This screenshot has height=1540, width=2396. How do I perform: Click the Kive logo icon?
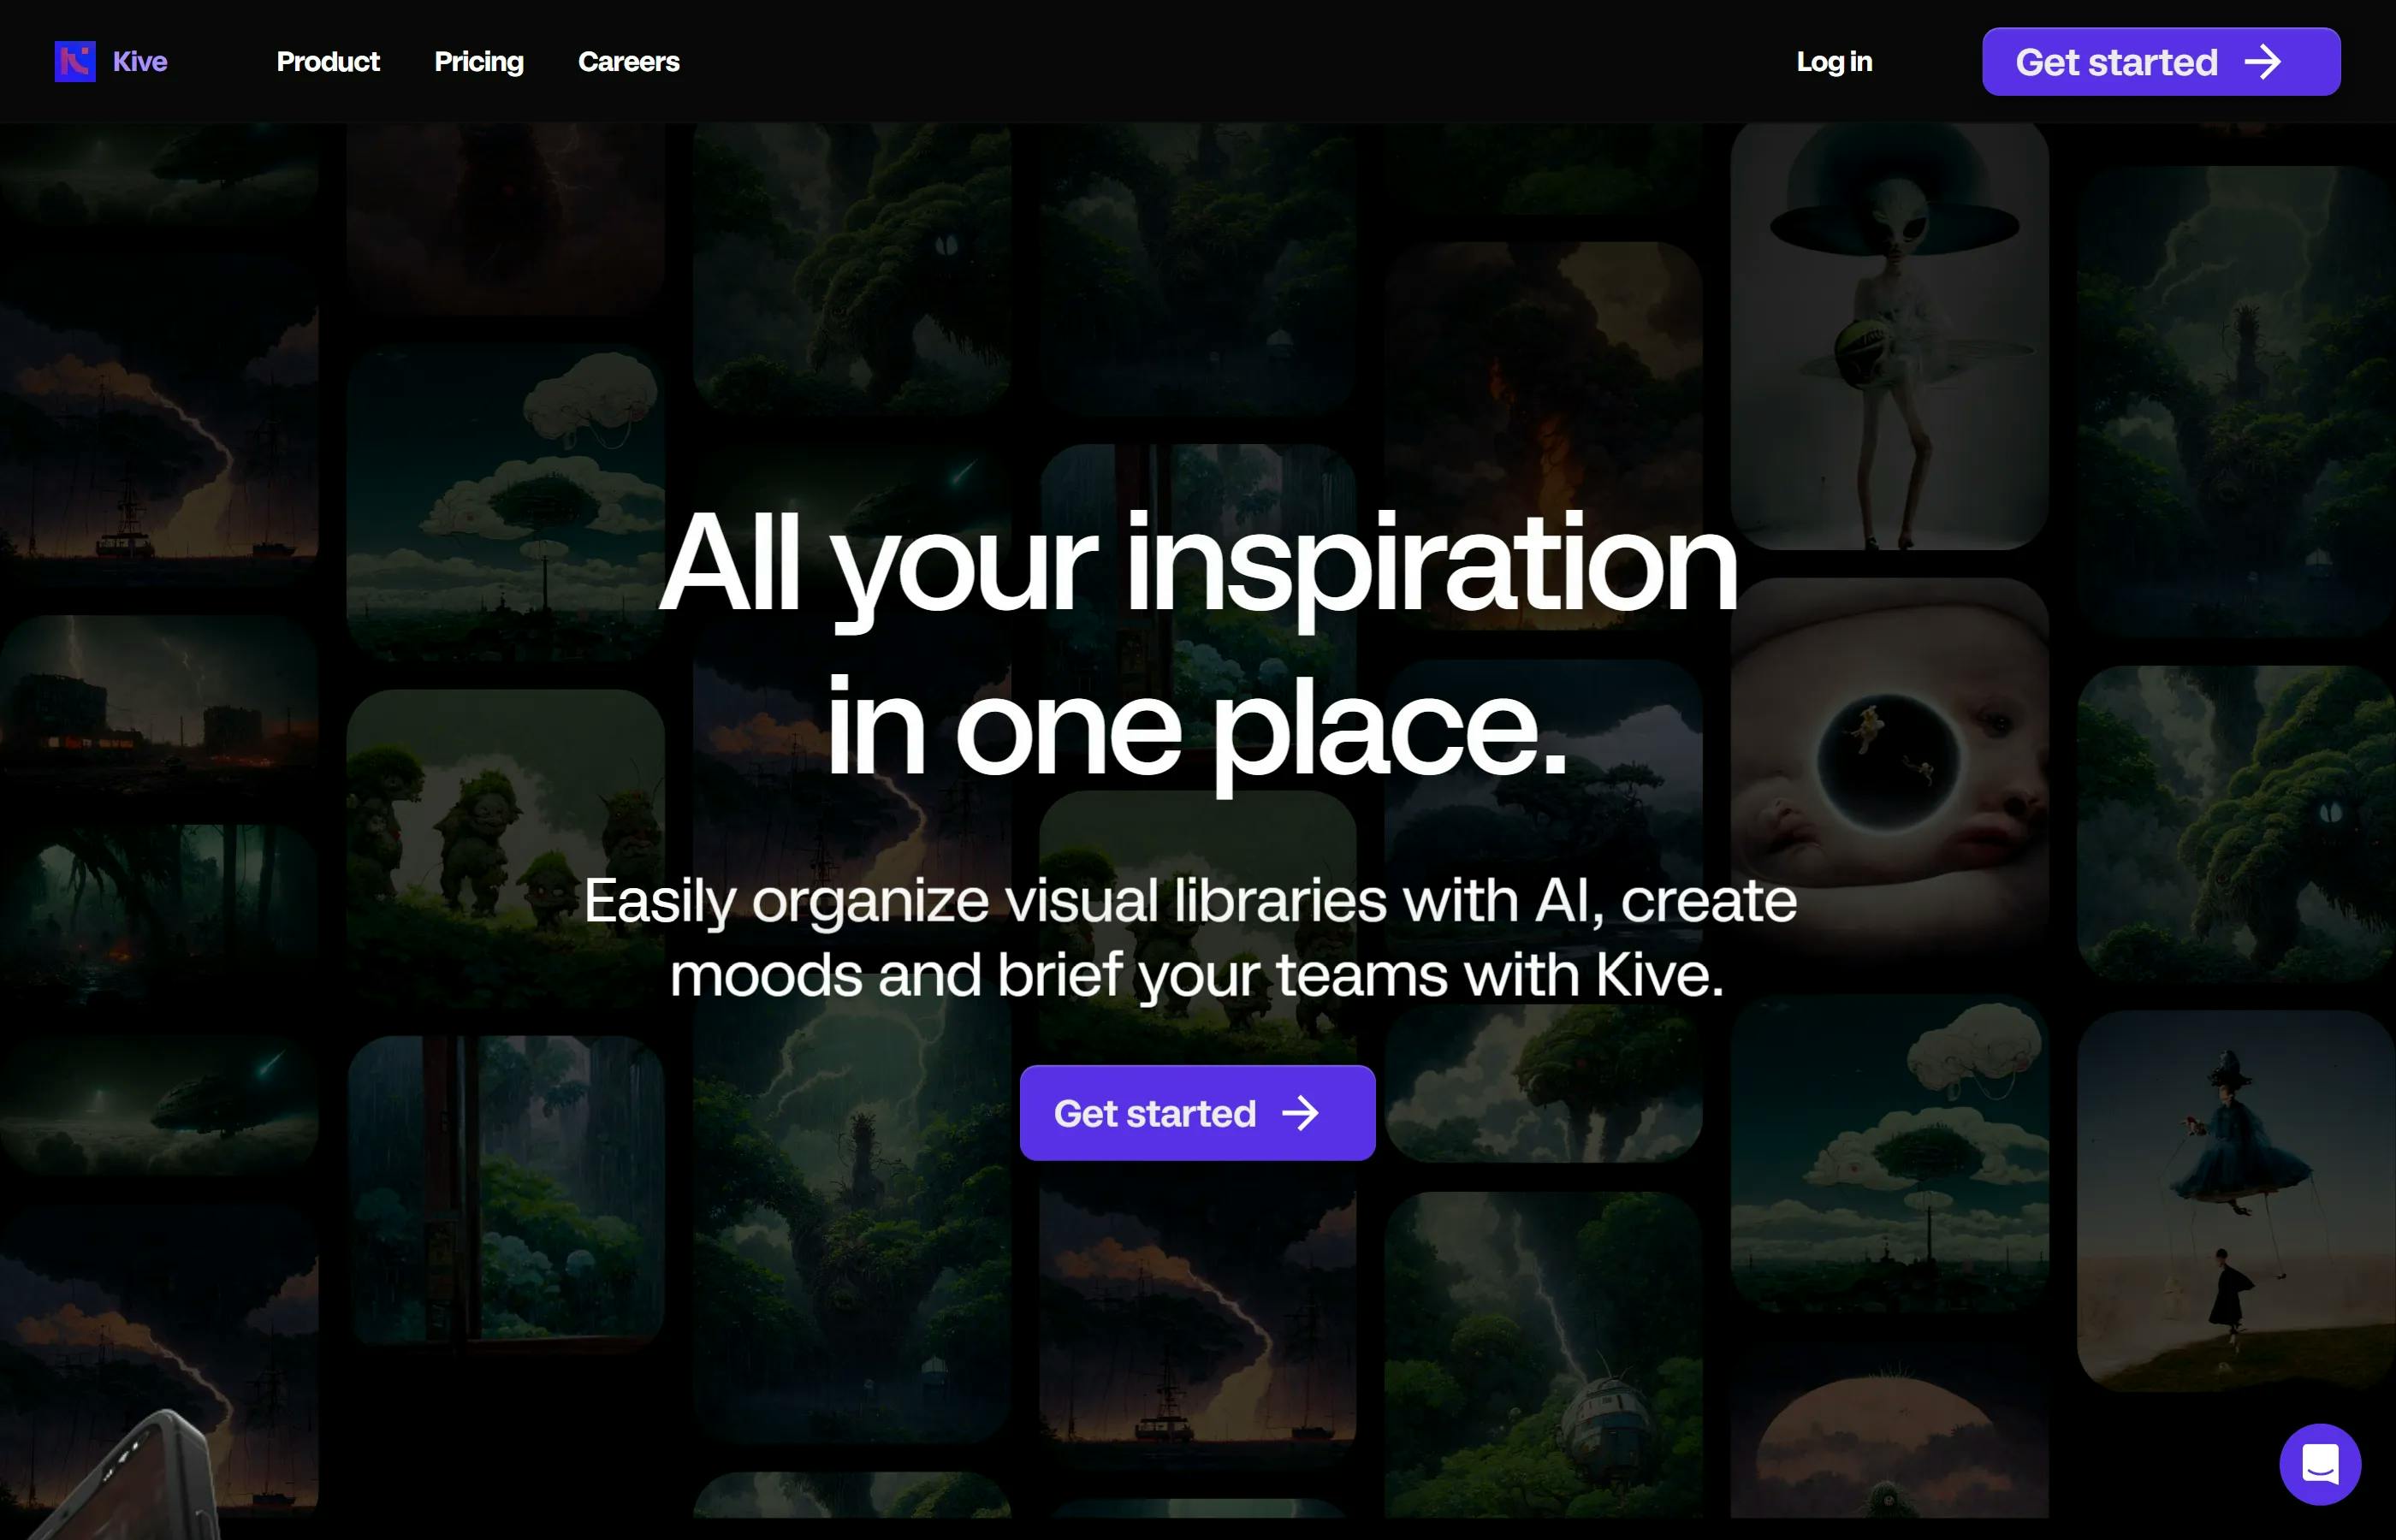pos(75,62)
